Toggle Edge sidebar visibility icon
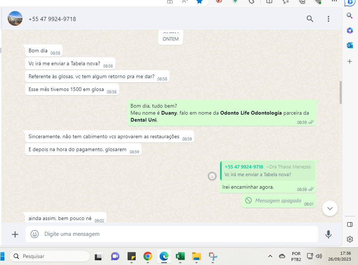 [x=350, y=224]
